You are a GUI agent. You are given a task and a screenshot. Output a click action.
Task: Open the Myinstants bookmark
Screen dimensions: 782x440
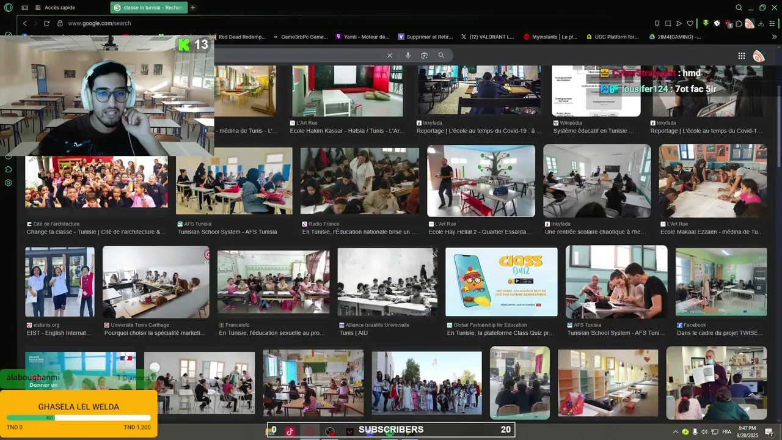tap(550, 37)
